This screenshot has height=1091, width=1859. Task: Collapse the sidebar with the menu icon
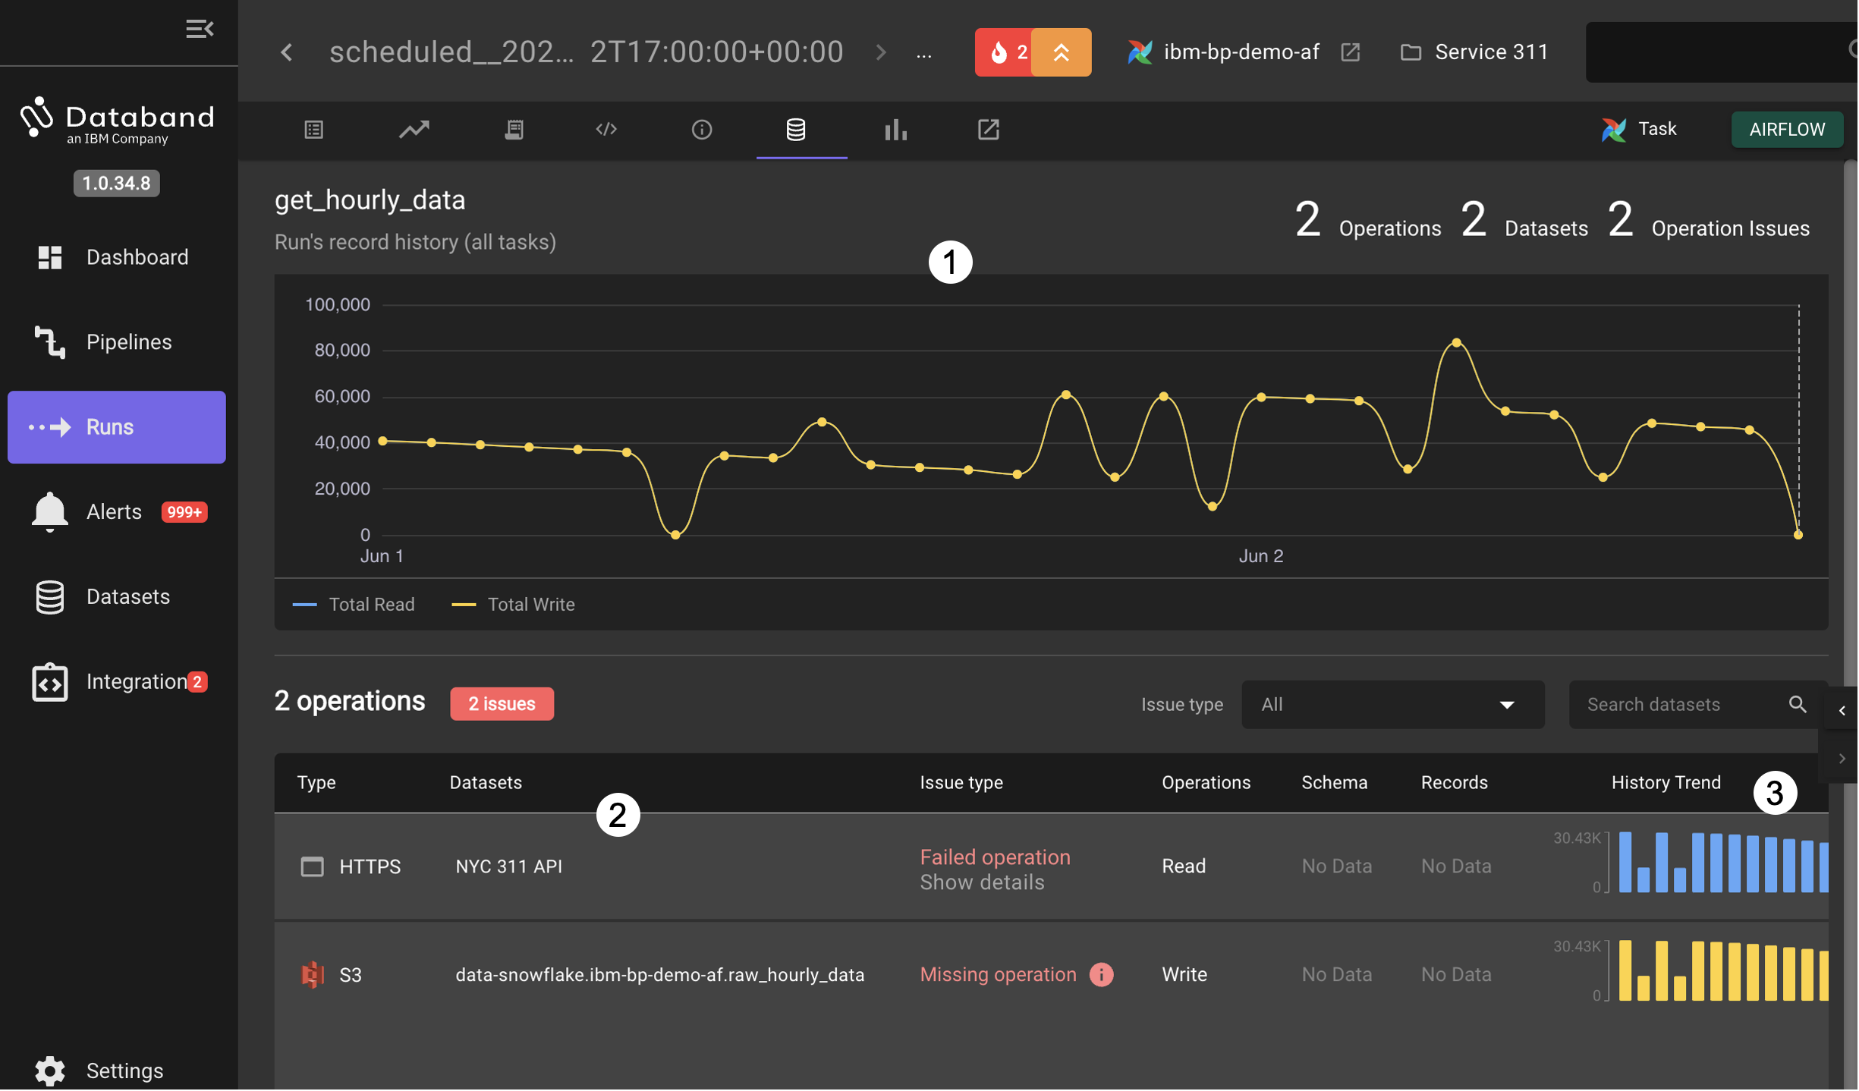click(200, 29)
